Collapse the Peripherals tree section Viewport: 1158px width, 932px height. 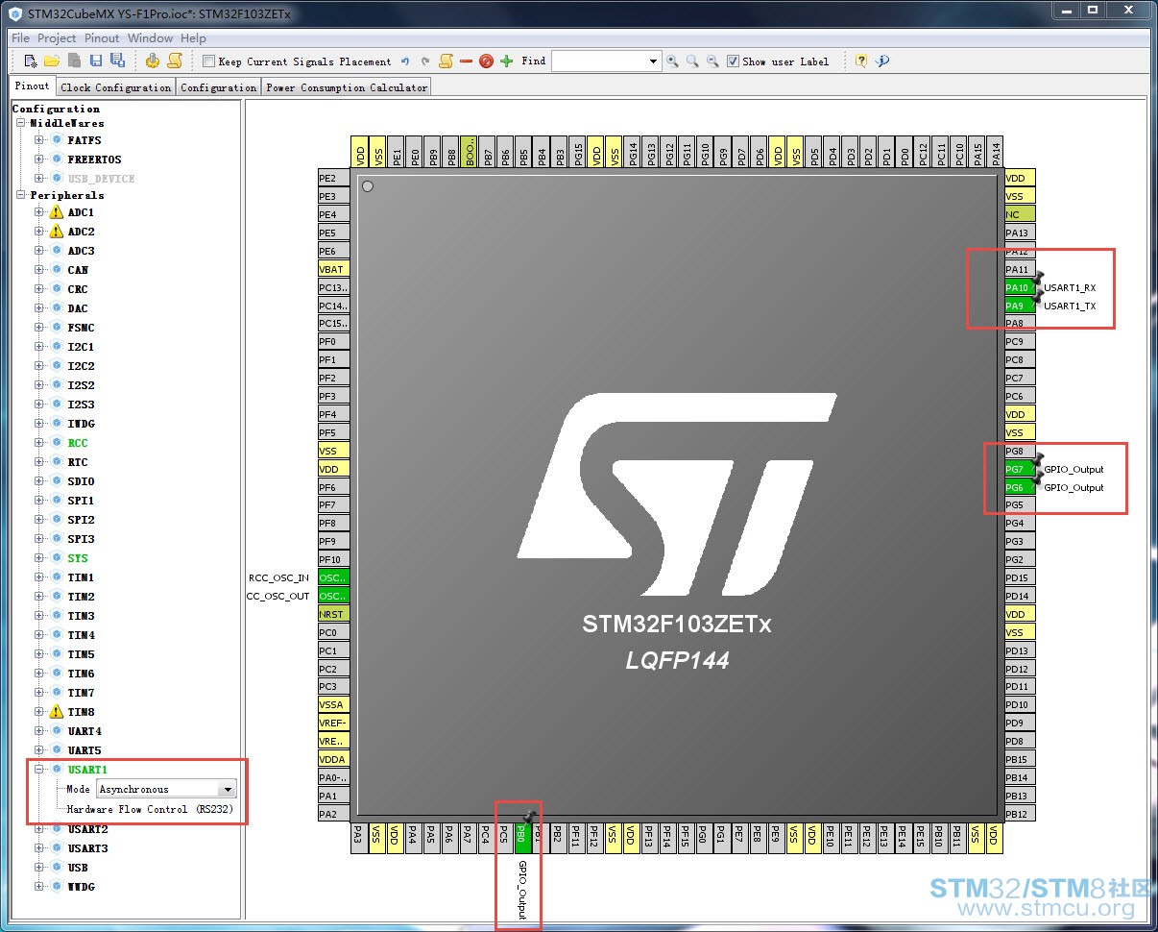[x=21, y=195]
